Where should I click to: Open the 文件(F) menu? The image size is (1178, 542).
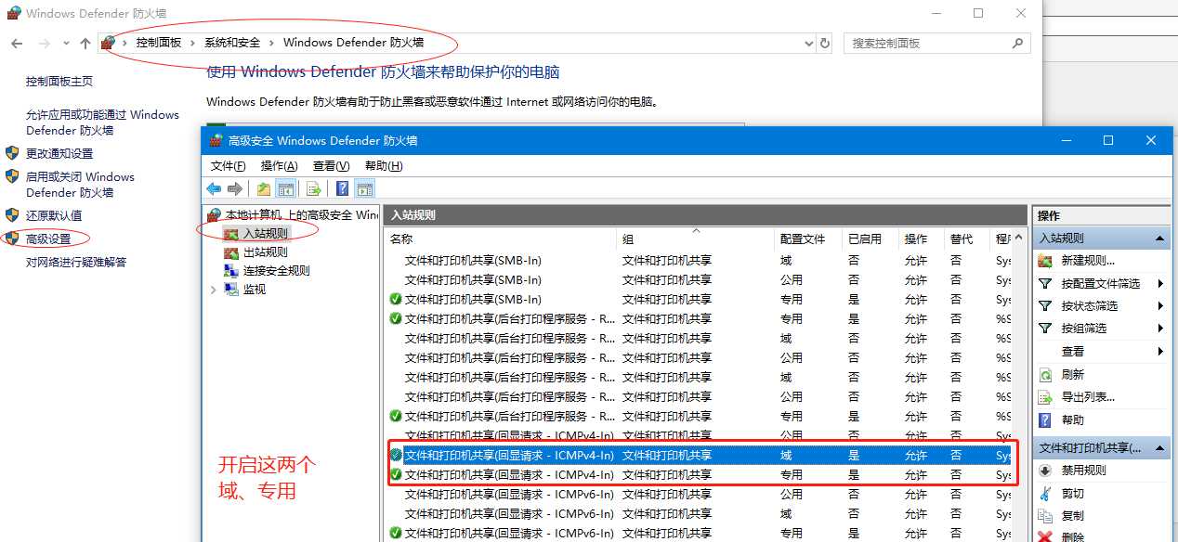(x=229, y=166)
